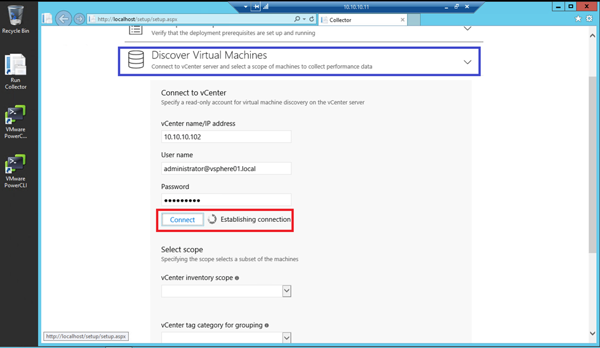Open the address bar autocomplete dropdown arrow
This screenshot has width=600, height=348.
pos(304,19)
